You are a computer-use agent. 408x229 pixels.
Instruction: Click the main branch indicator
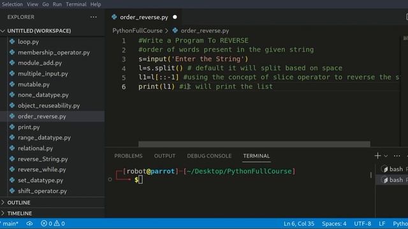coord(10,223)
